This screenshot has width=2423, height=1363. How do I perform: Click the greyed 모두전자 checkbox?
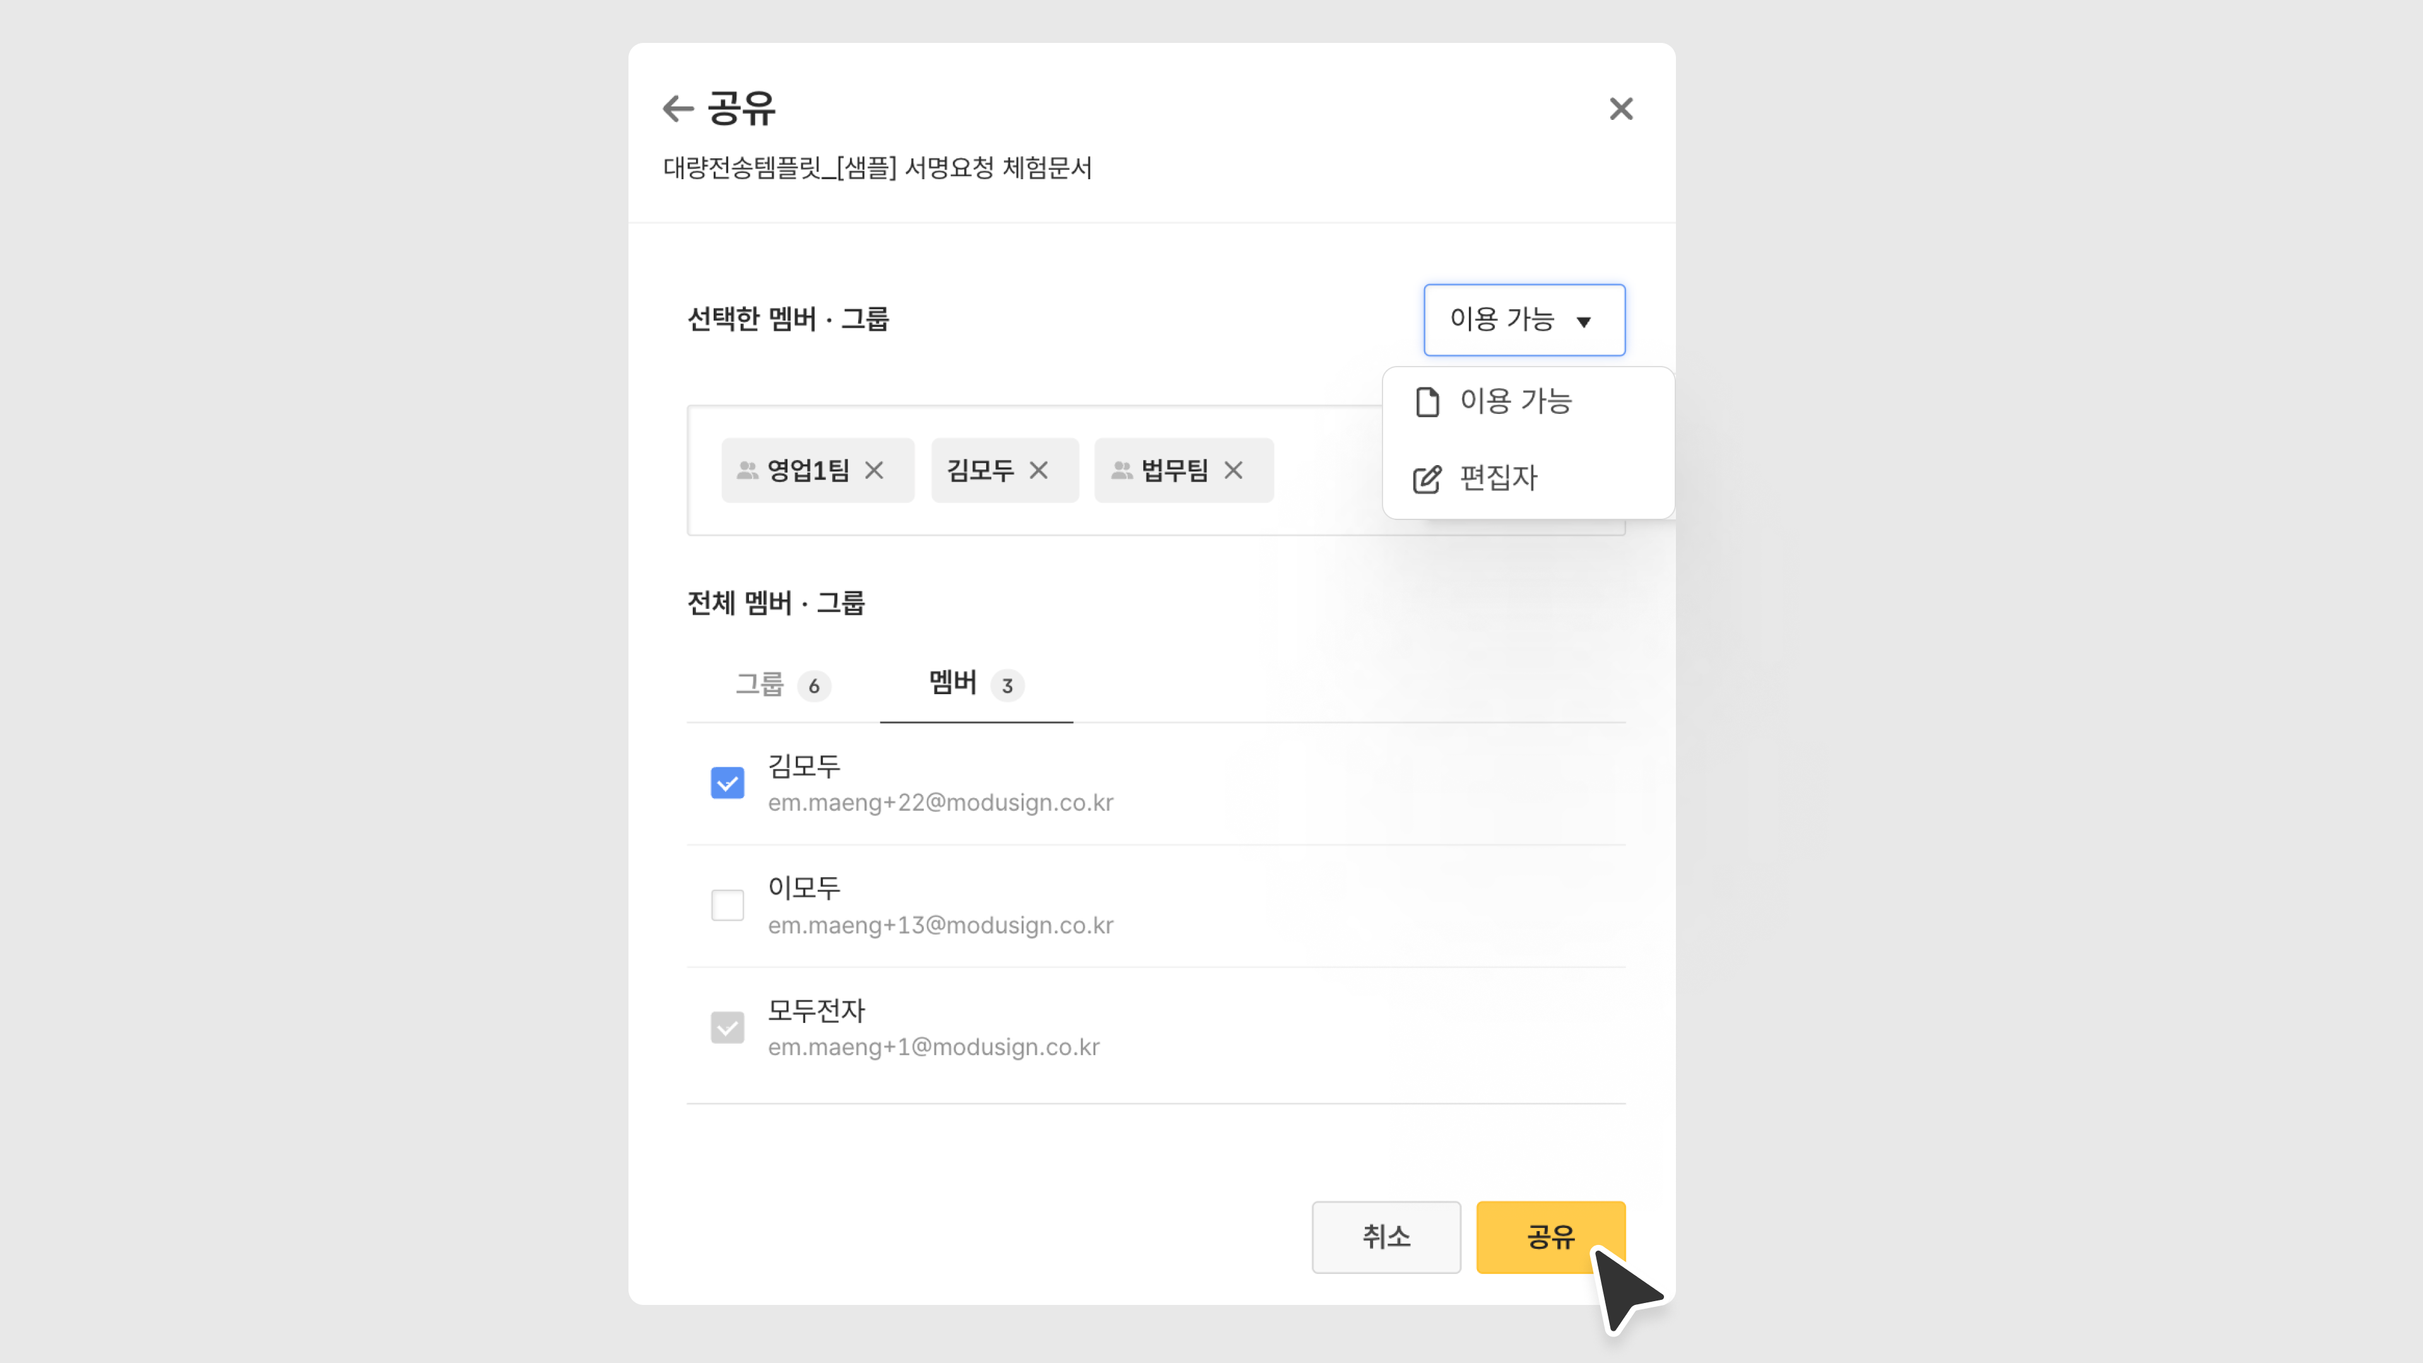[727, 1027]
